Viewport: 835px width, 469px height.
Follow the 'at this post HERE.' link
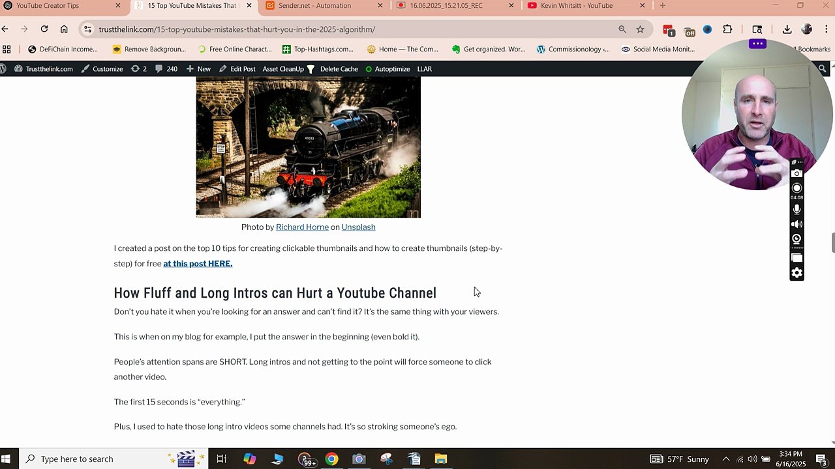pyautogui.click(x=198, y=264)
